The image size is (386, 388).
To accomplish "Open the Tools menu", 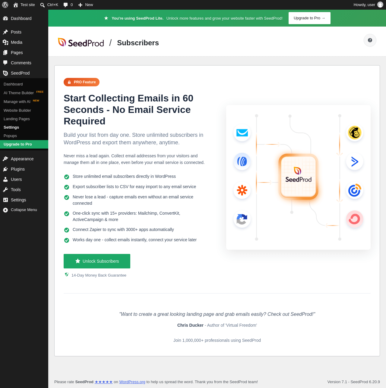I will pos(24,190).
